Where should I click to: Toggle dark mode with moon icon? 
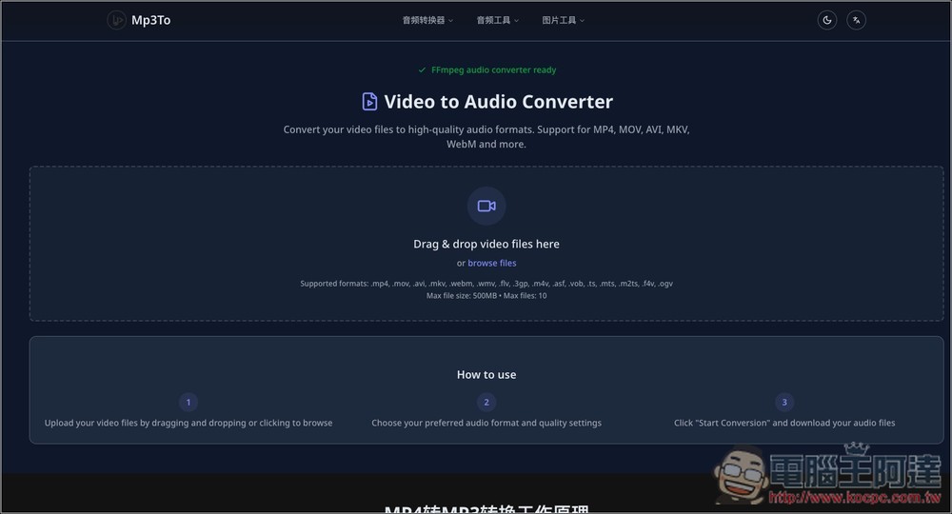[x=827, y=20]
